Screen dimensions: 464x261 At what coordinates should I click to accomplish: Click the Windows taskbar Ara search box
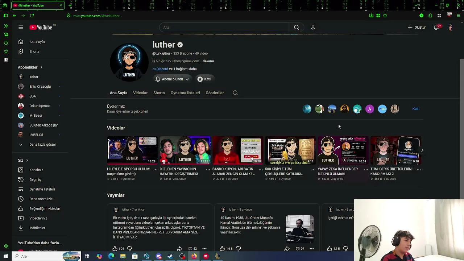[x=47, y=256]
